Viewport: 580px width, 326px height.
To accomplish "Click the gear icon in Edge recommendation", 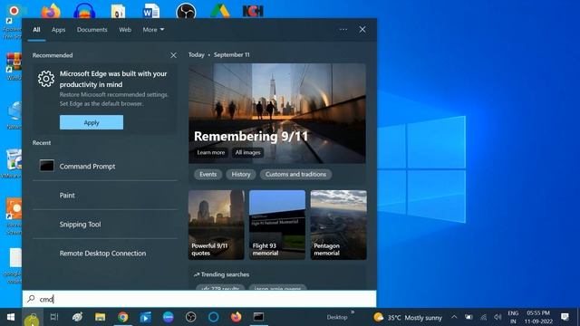I will (46, 79).
